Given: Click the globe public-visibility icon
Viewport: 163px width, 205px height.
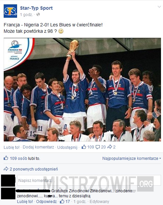Looking at the screenshot, I should (38, 14).
